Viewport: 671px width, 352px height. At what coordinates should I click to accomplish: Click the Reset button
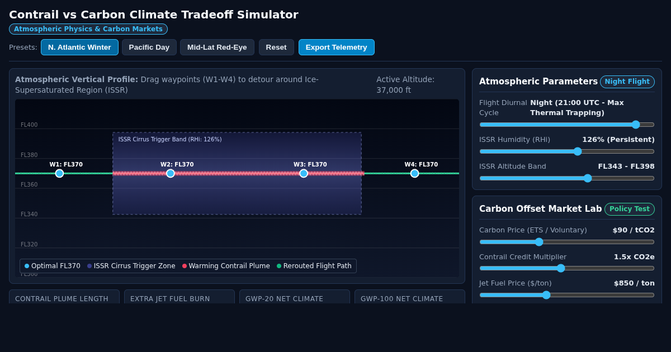[x=276, y=47]
